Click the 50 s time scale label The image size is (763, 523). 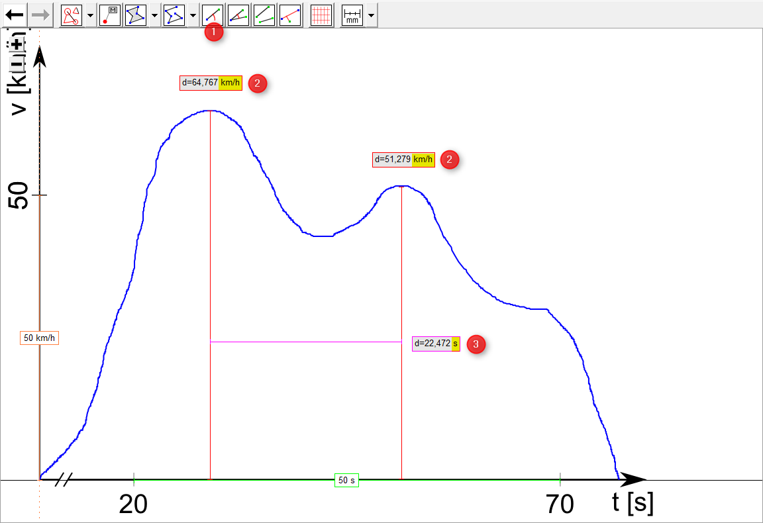(346, 480)
